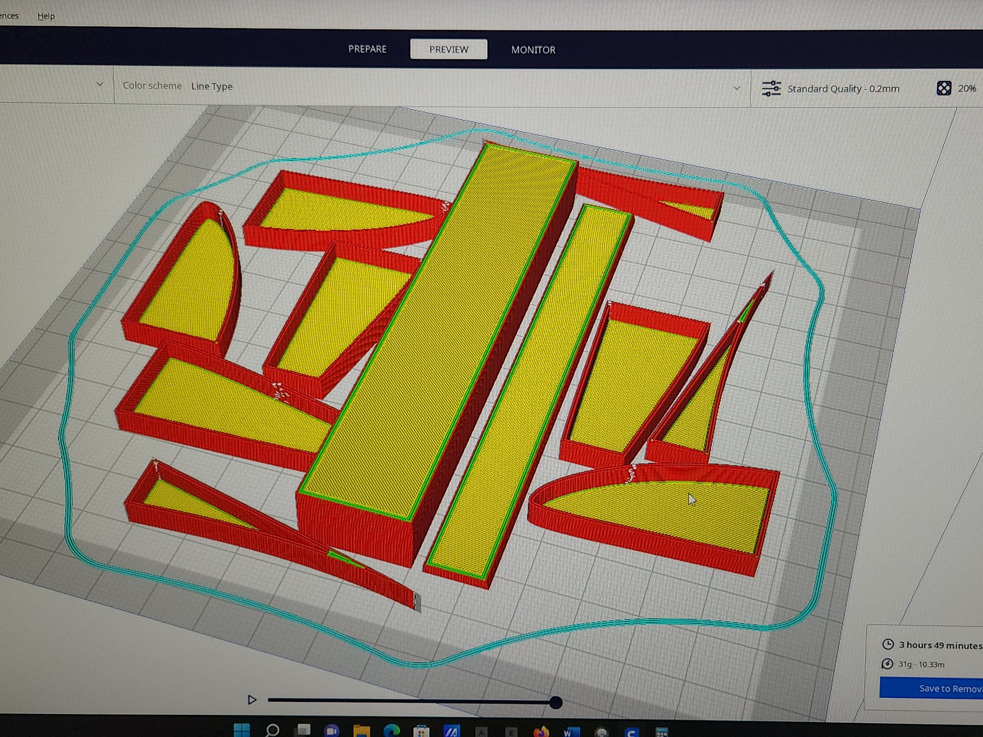The height and width of the screenshot is (737, 983).
Task: Play the layer simulation
Action: [x=252, y=700]
